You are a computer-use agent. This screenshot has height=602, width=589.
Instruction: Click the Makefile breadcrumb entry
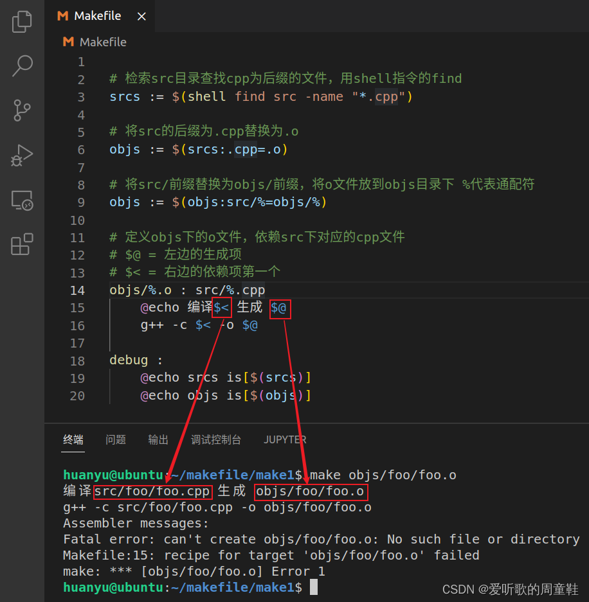click(x=95, y=42)
